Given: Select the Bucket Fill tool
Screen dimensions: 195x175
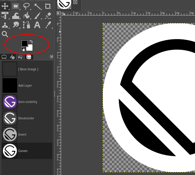Looking at the screenshot, I should (x=26, y=15).
